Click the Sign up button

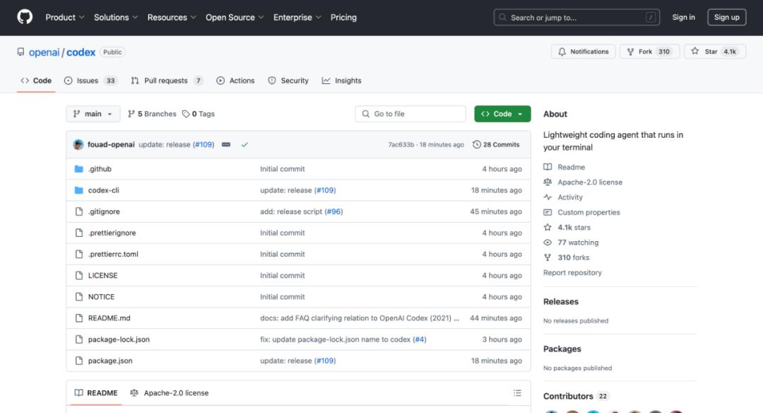pyautogui.click(x=726, y=17)
